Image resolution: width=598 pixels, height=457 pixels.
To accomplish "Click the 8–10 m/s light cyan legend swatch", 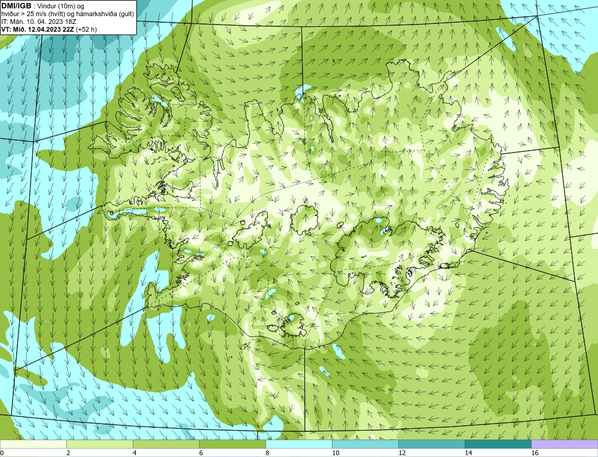I will pyautogui.click(x=298, y=444).
